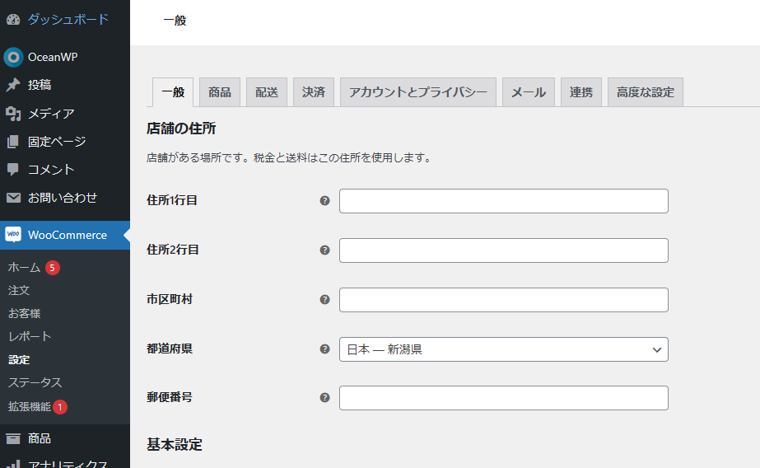Click the OceanWP circular logo icon

coord(12,57)
